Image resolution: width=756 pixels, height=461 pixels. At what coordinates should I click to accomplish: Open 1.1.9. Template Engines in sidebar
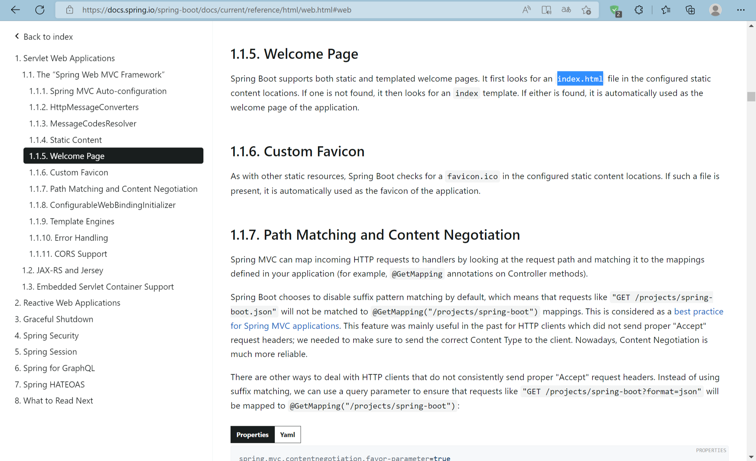[x=82, y=221]
